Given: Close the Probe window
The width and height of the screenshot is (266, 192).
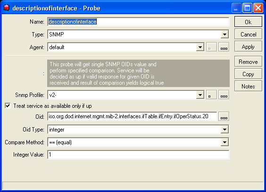Looking at the screenshot, I should point(258,8).
